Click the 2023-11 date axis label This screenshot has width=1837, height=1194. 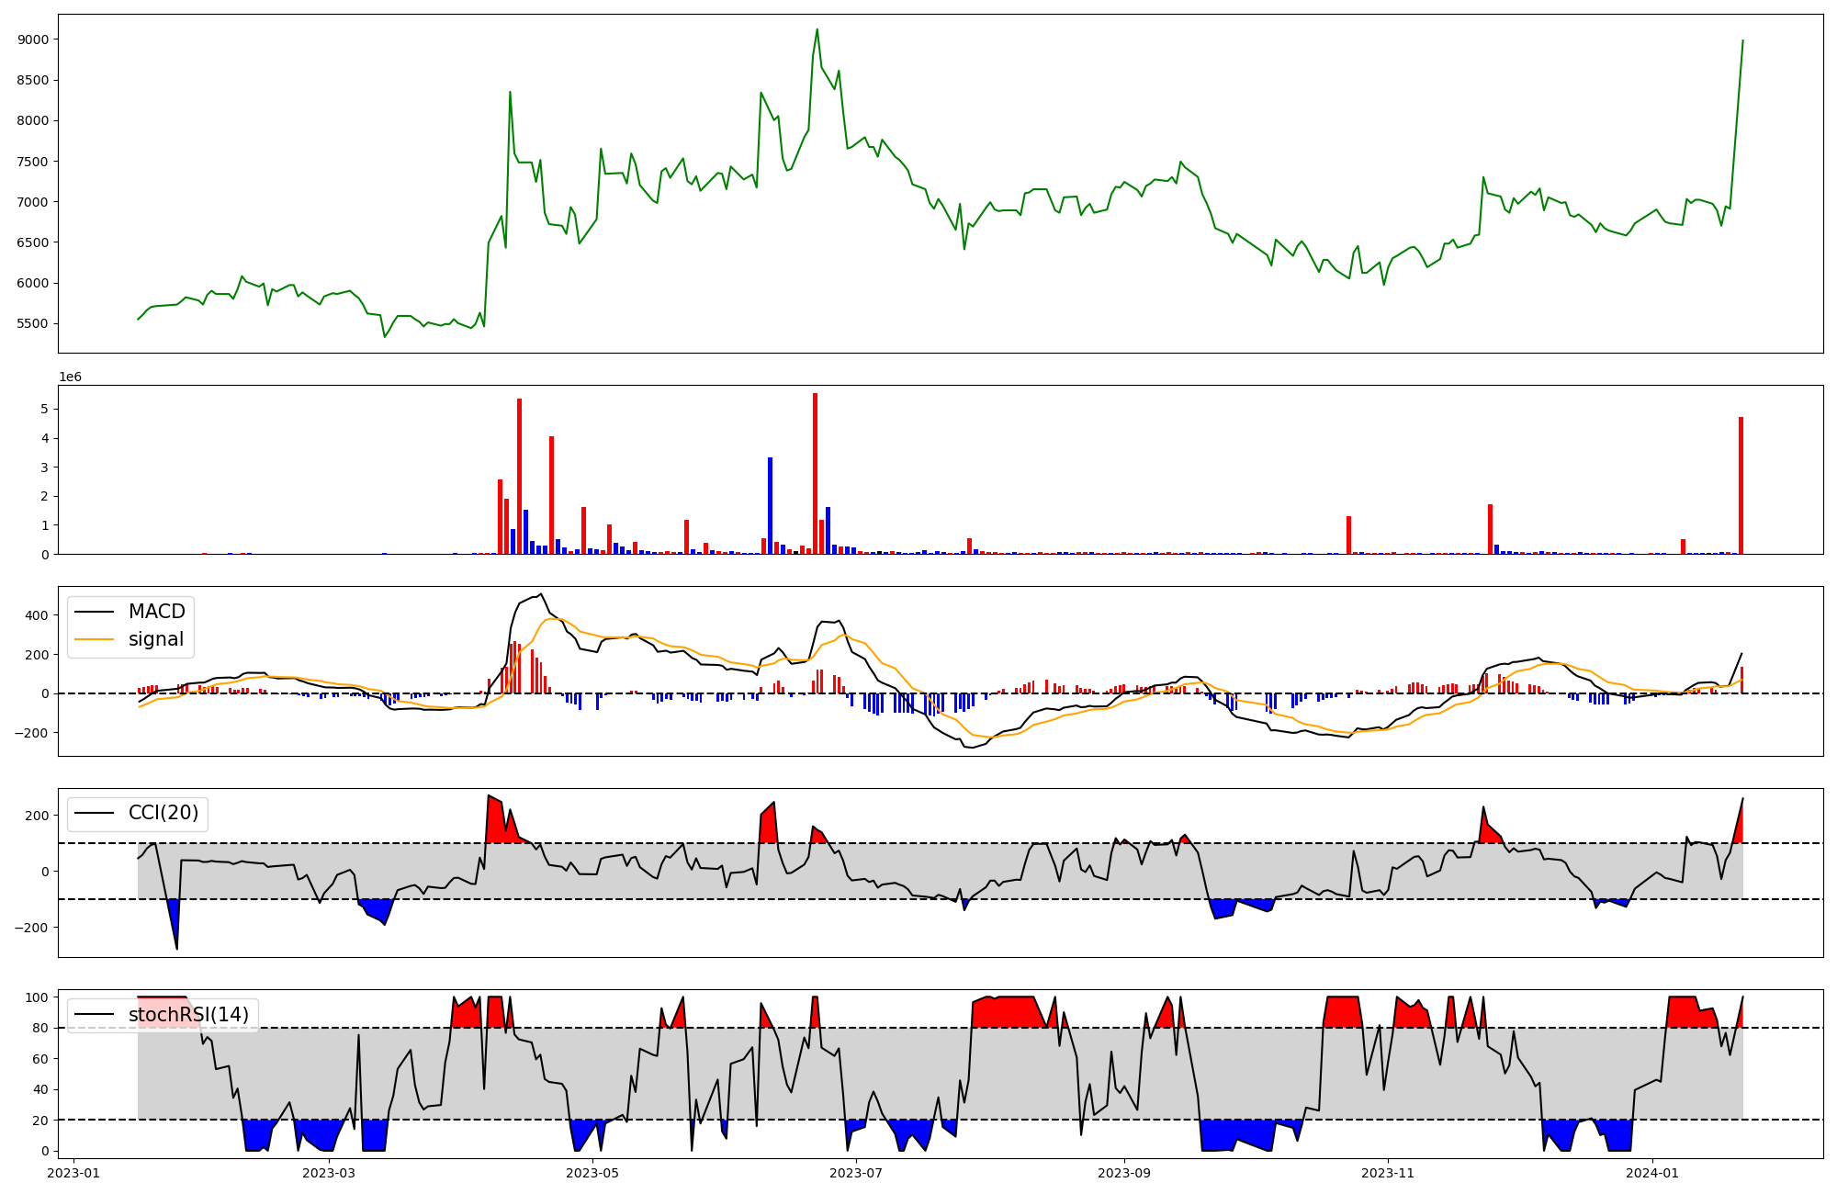pos(1388,1173)
